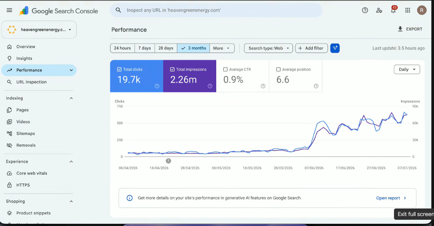Enable the Average CTR checkbox
The width and height of the screenshot is (434, 226).
(x=225, y=69)
